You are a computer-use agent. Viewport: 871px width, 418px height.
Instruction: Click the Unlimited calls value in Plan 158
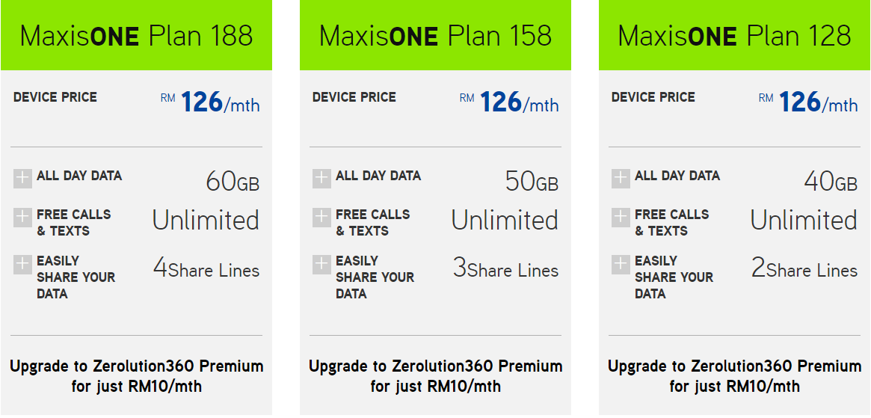(x=505, y=220)
